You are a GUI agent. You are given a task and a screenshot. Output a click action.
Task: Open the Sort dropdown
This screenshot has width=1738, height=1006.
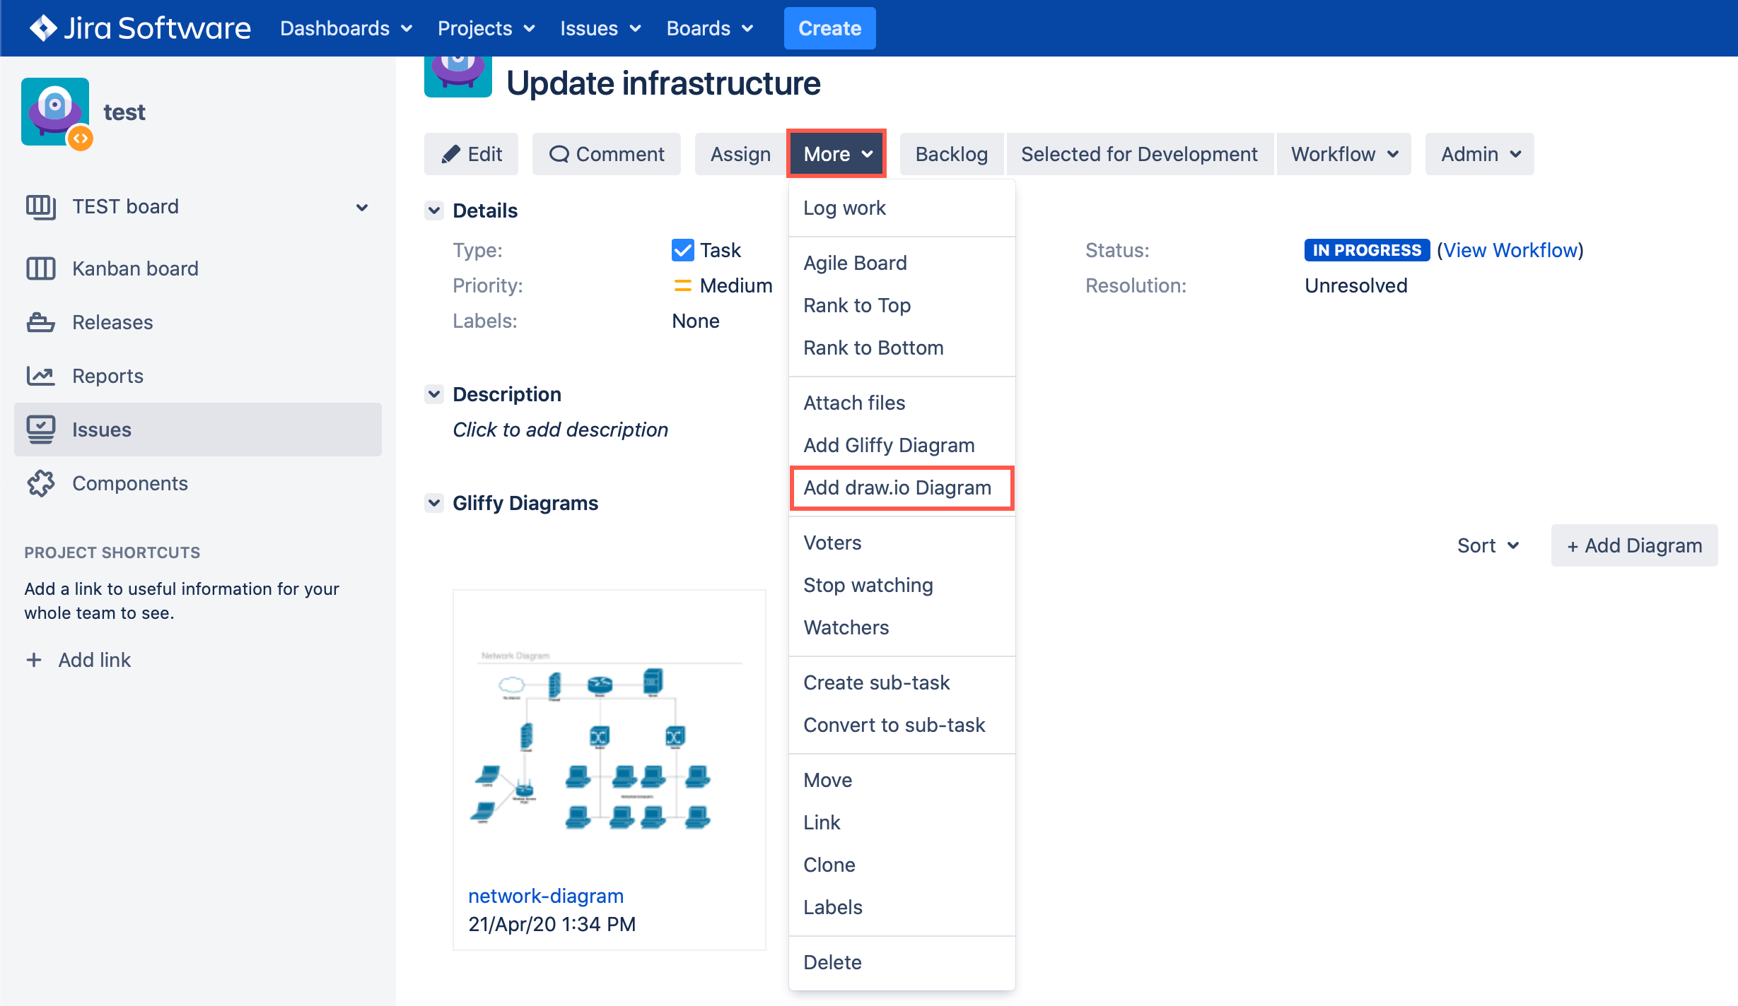pyautogui.click(x=1488, y=545)
